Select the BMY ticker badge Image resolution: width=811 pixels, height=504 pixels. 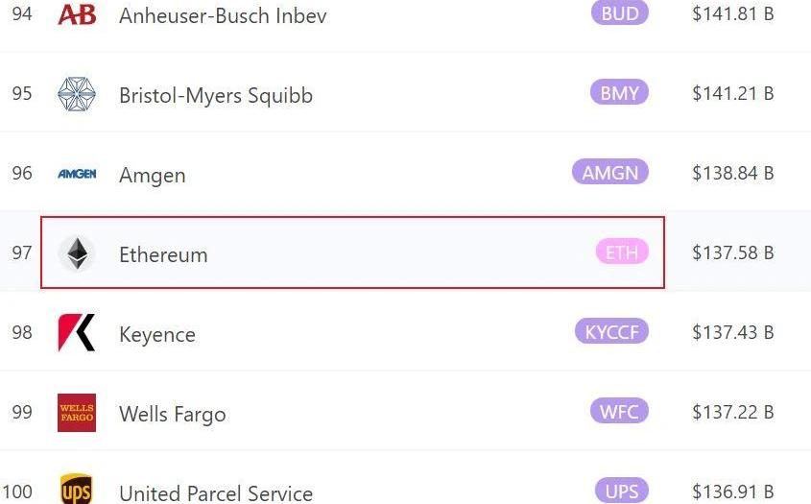[619, 92]
